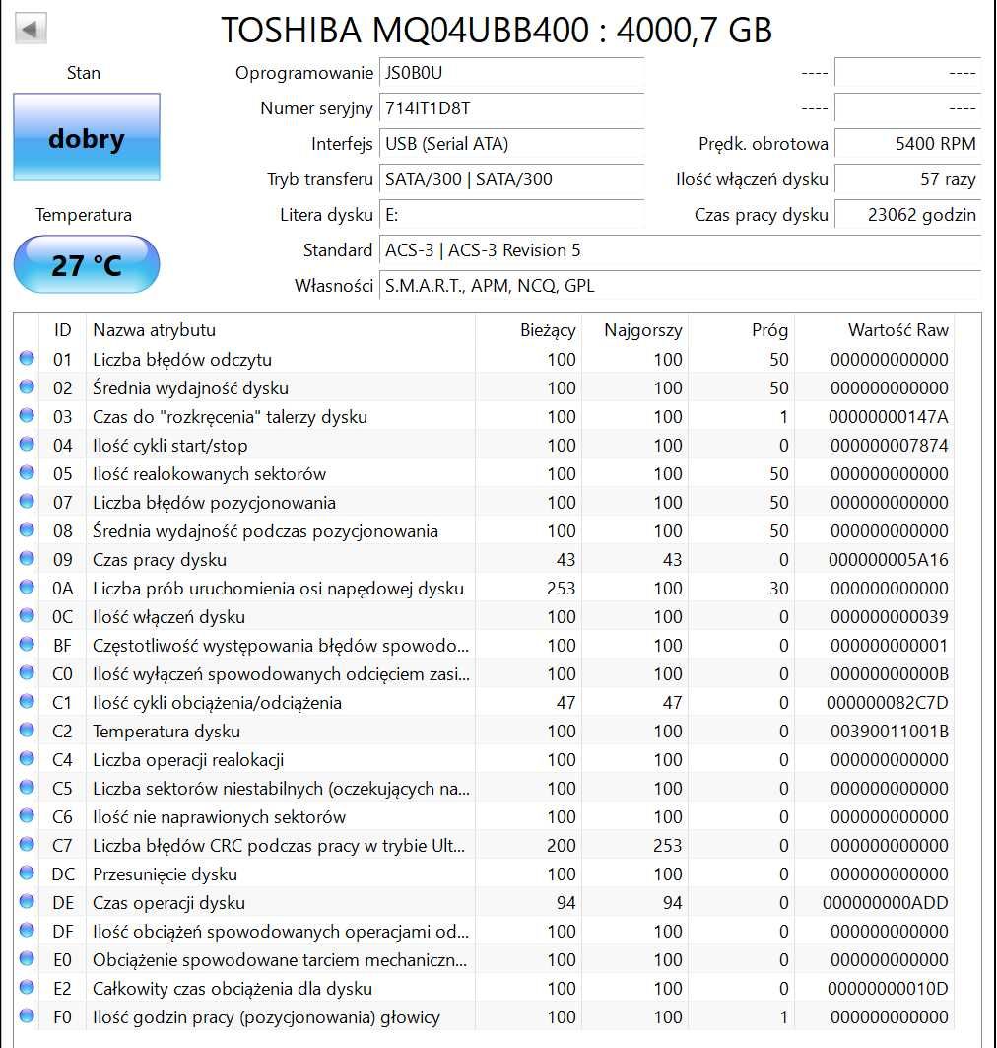Select 'Całkowity czas obciążenia dla dysku' attribute
This screenshot has height=1048, width=997.
click(x=233, y=989)
